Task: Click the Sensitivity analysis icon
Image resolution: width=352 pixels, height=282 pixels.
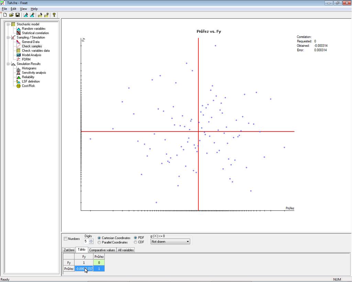Action: pyautogui.click(x=19, y=73)
